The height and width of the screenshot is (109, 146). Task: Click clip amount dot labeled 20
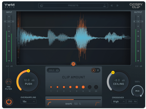click(x=96, y=87)
